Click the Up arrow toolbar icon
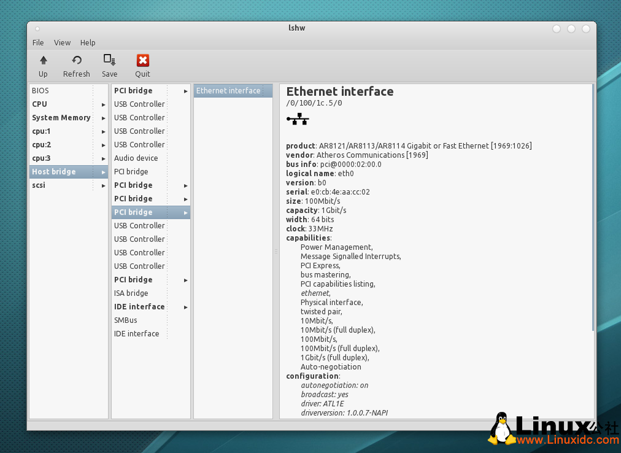The height and width of the screenshot is (453, 621). tap(43, 60)
